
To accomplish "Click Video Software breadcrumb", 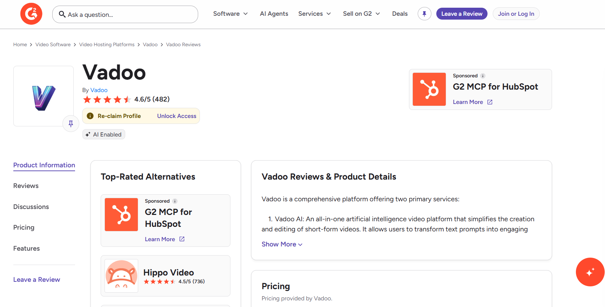I will pos(53,44).
